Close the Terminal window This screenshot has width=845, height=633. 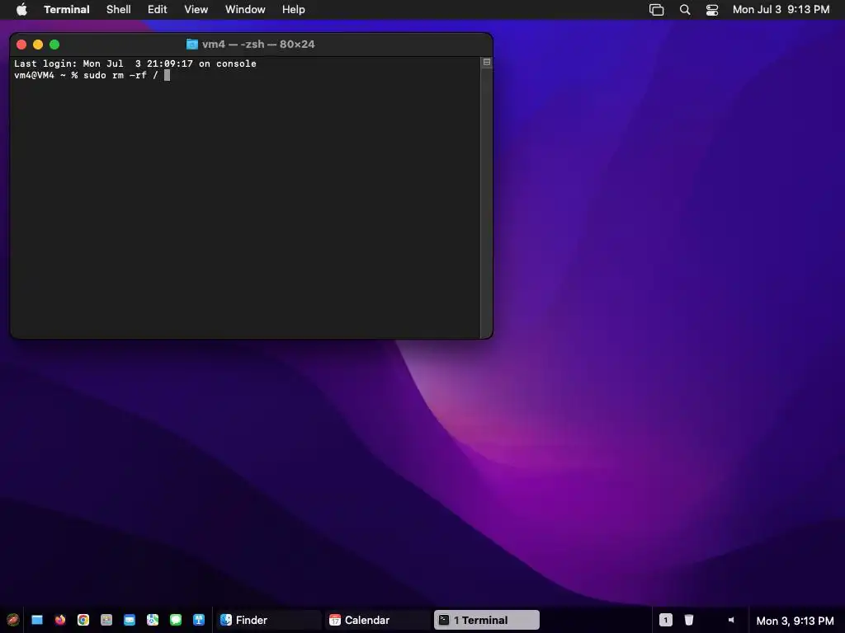tap(21, 45)
